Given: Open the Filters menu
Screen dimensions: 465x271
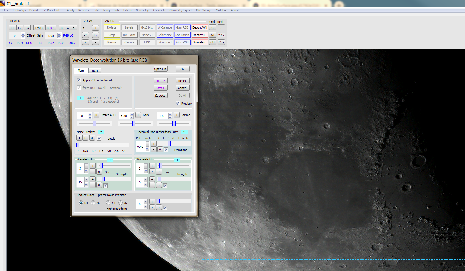Looking at the screenshot, I should [127, 10].
